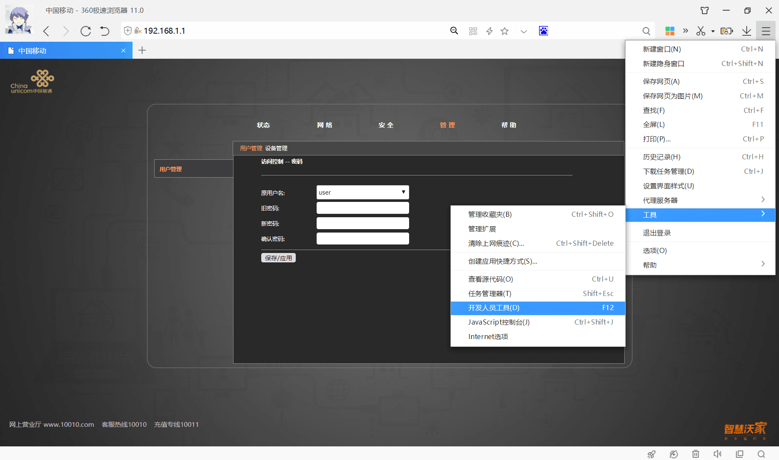
Task: Expand the address bar history chevron
Action: (524, 31)
